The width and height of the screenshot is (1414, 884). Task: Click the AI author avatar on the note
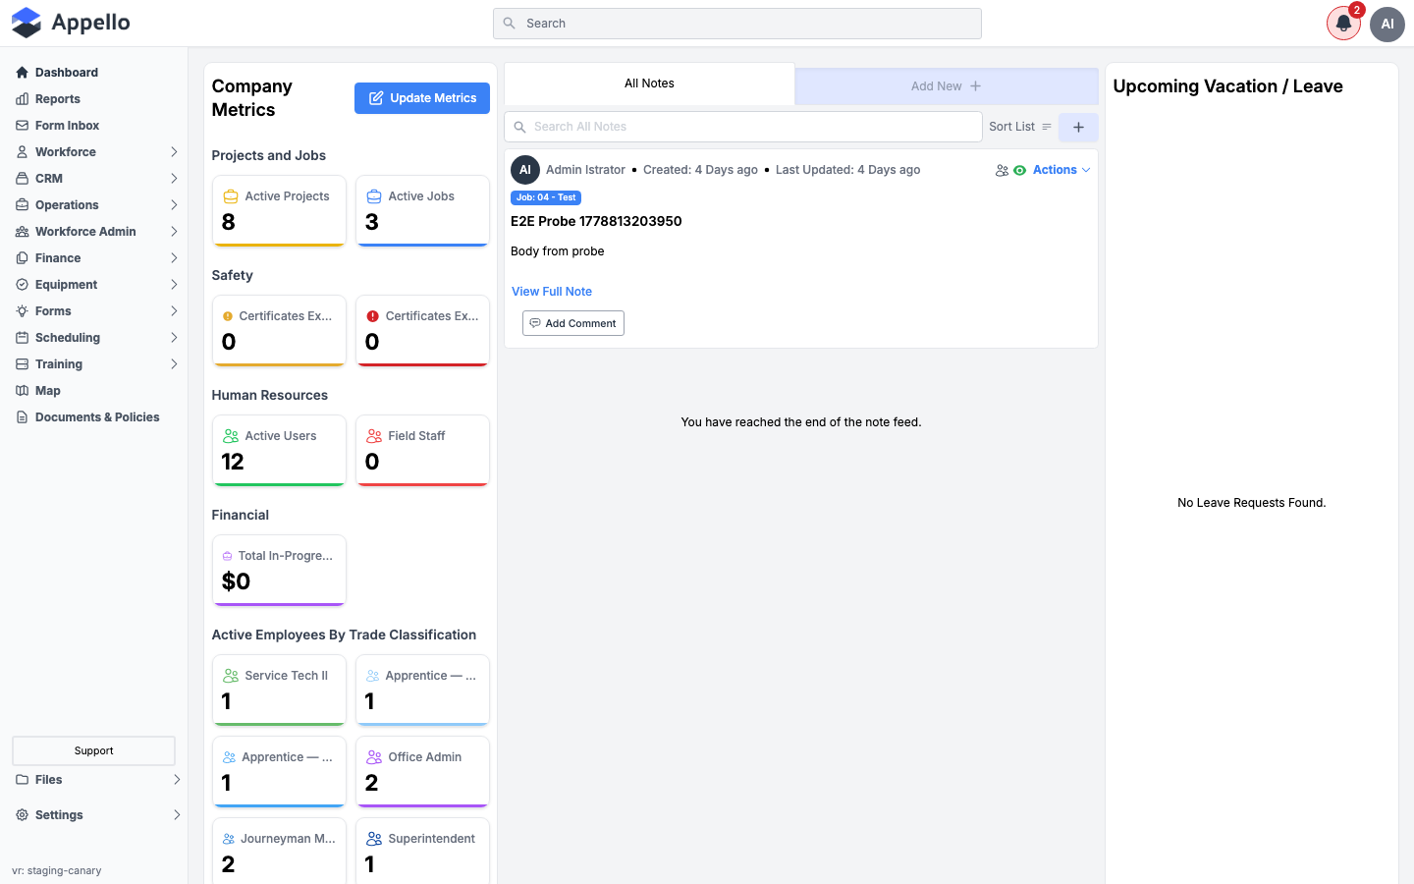pyautogui.click(x=525, y=170)
